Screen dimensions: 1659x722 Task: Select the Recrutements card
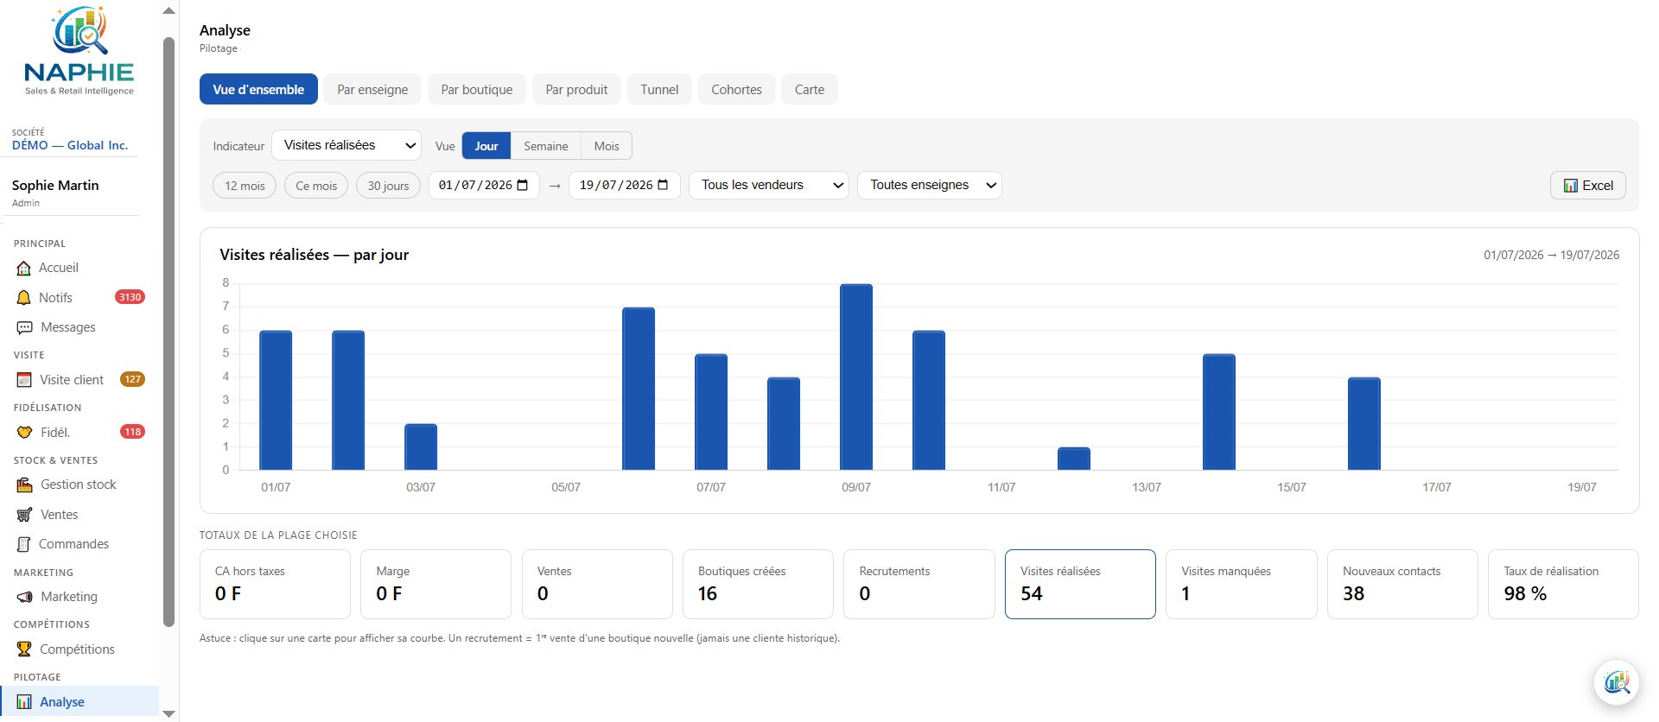[919, 585]
